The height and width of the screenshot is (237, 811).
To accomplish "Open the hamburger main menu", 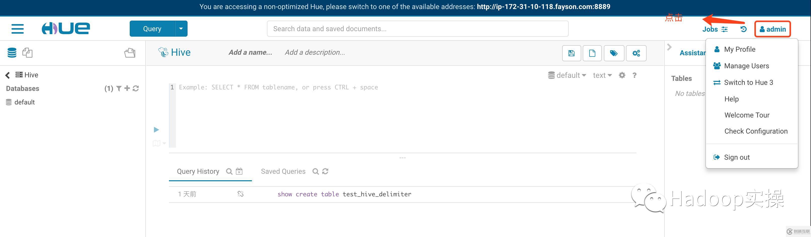I will pos(17,29).
